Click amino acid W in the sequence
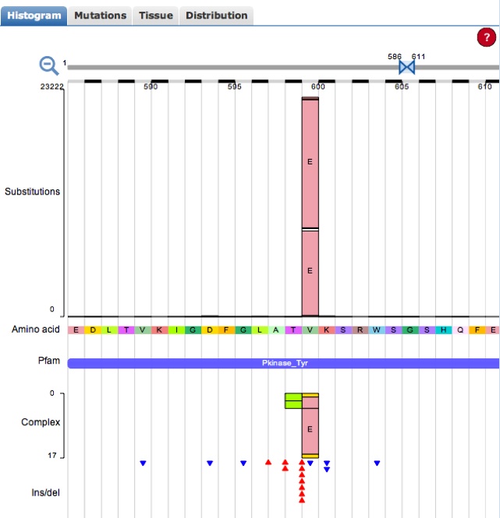500x518 pixels. pyautogui.click(x=377, y=330)
